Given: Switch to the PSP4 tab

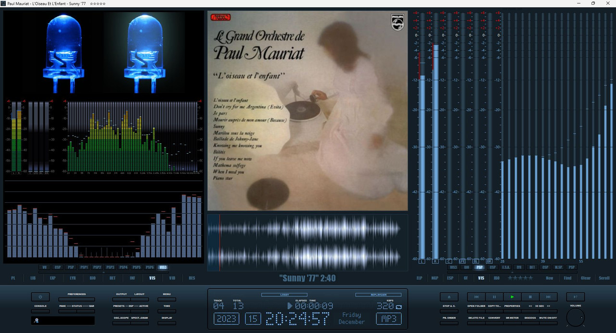Looking at the screenshot, I should [124, 267].
